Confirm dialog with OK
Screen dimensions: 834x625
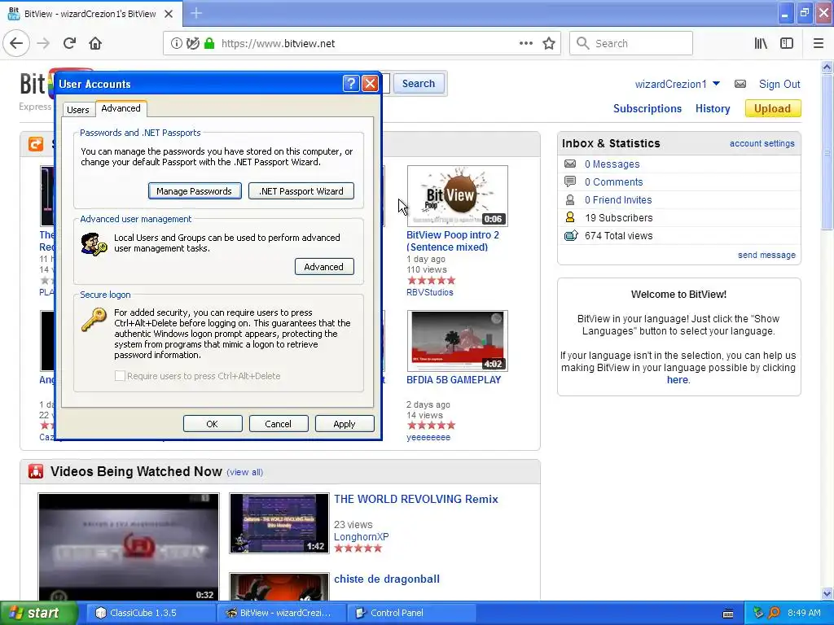(213, 423)
